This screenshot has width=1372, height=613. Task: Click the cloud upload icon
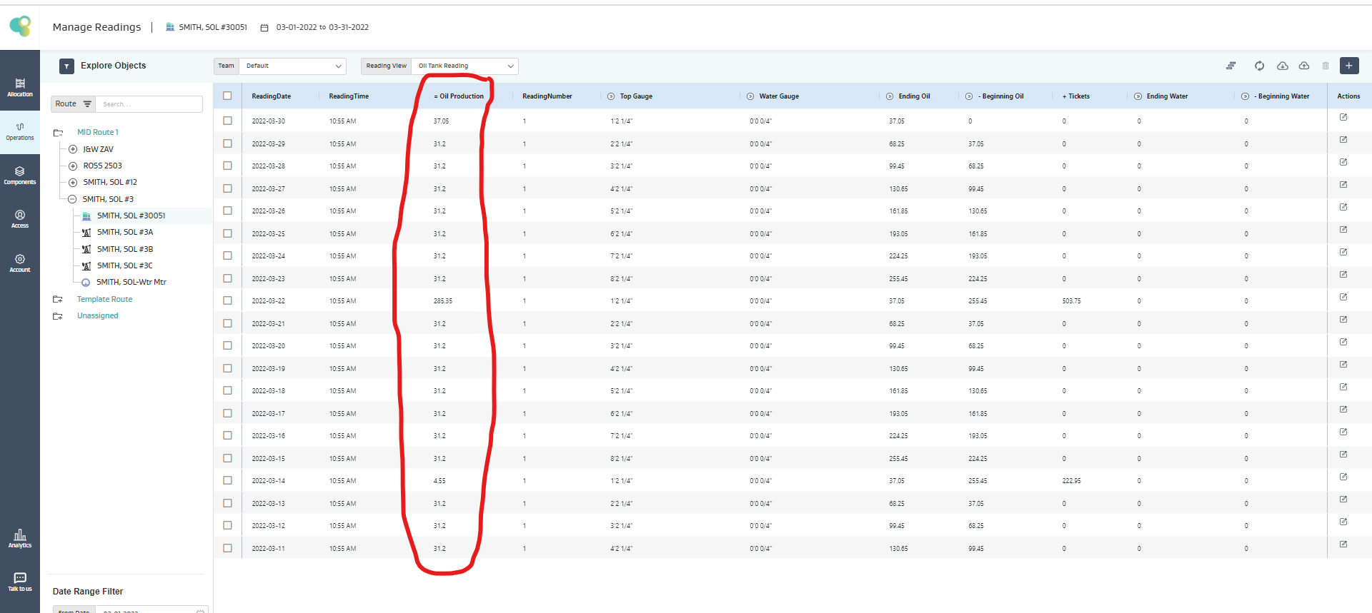[x=1304, y=66]
